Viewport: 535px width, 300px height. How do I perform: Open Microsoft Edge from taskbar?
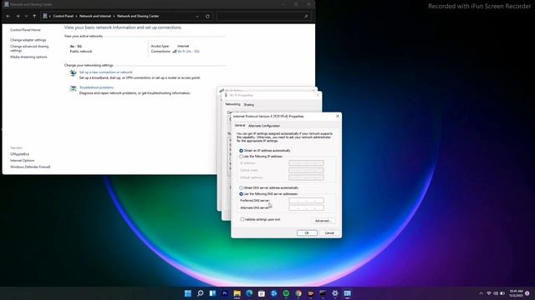(x=249, y=293)
